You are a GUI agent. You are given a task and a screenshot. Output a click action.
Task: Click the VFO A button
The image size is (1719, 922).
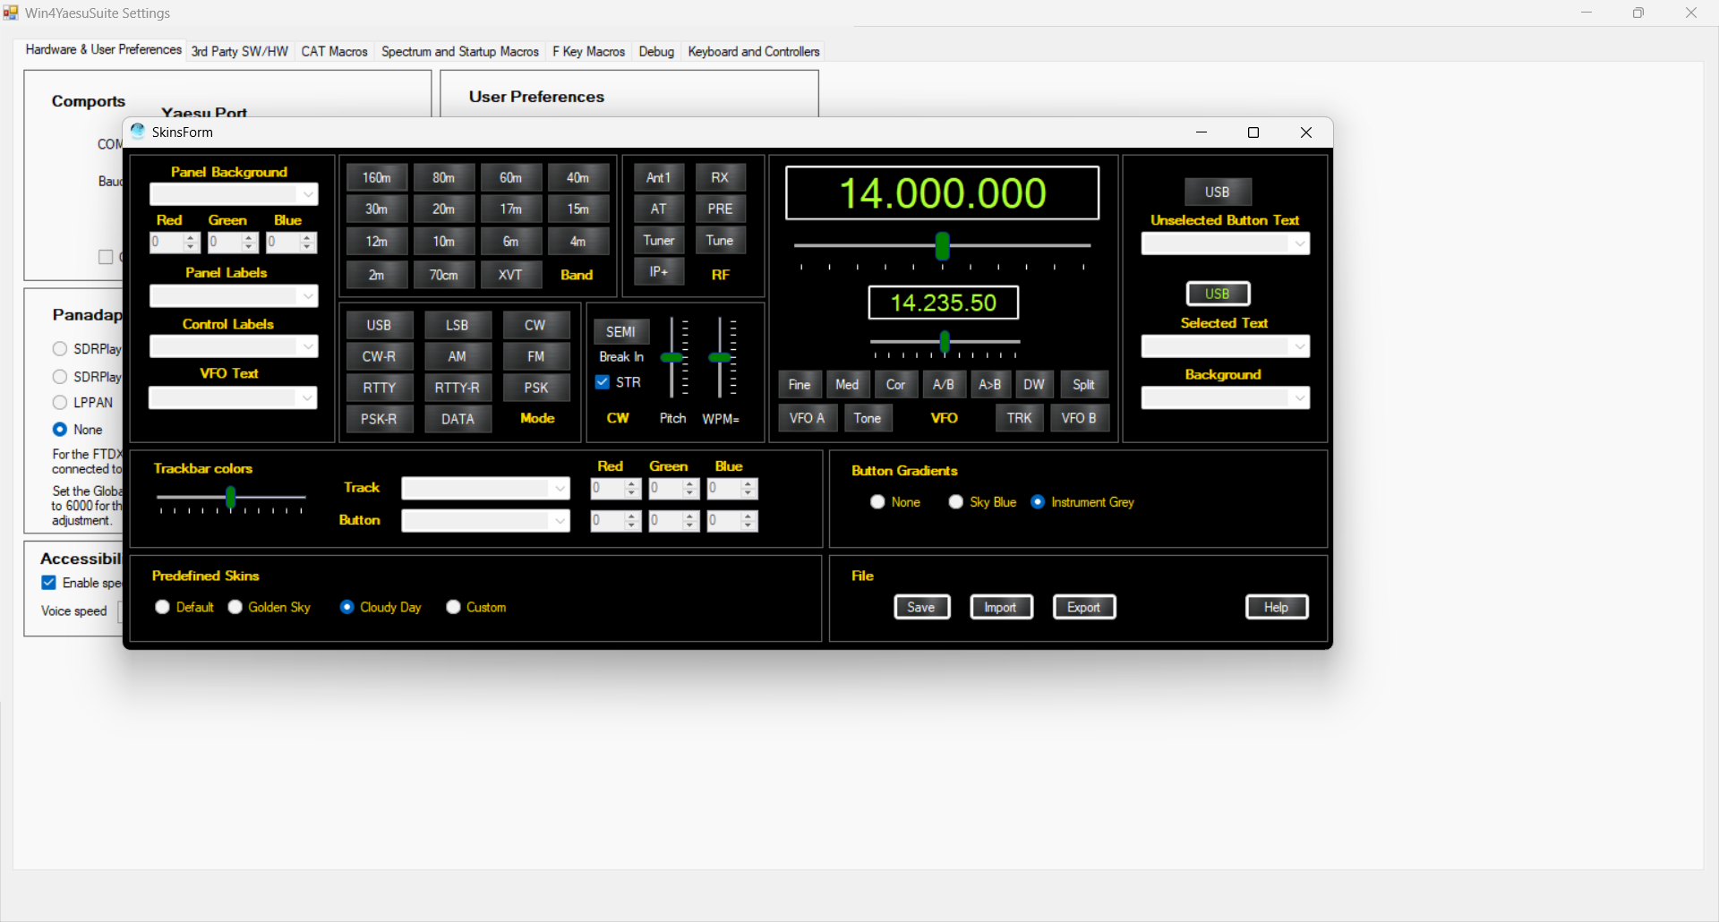point(808,418)
